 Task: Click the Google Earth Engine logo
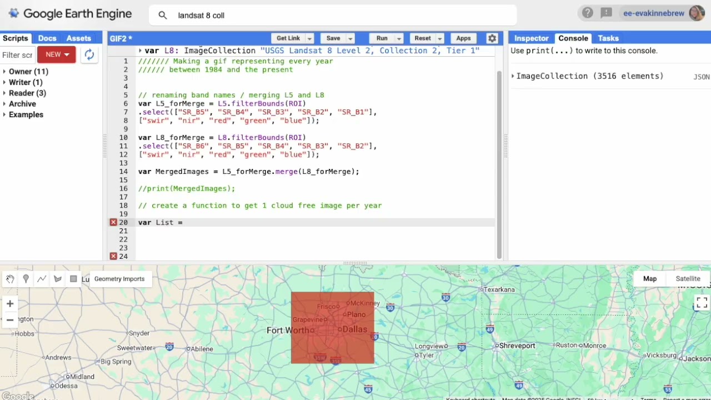70,14
